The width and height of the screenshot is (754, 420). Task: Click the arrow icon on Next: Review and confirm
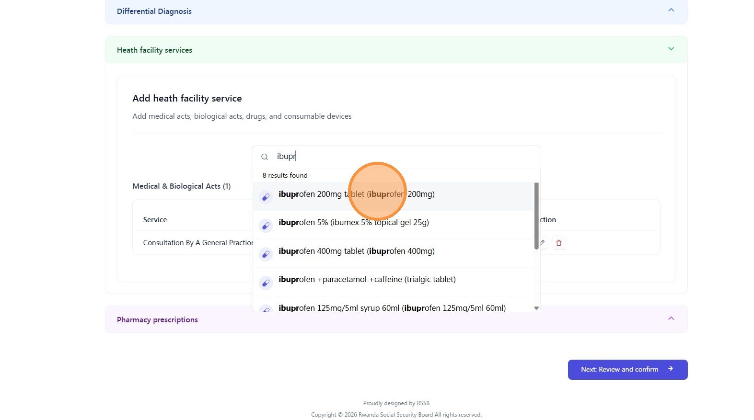[671, 369]
